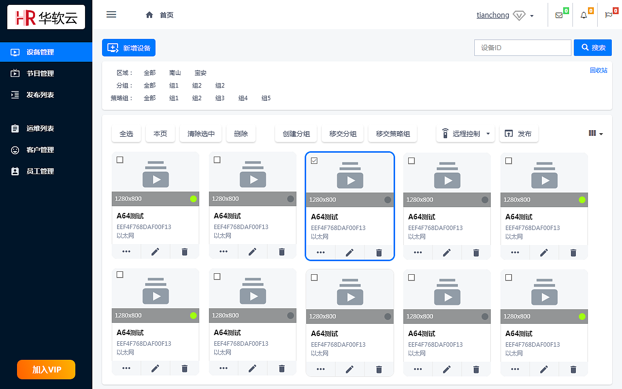Open more options on the top row's last card
The width and height of the screenshot is (622, 389).
(515, 252)
